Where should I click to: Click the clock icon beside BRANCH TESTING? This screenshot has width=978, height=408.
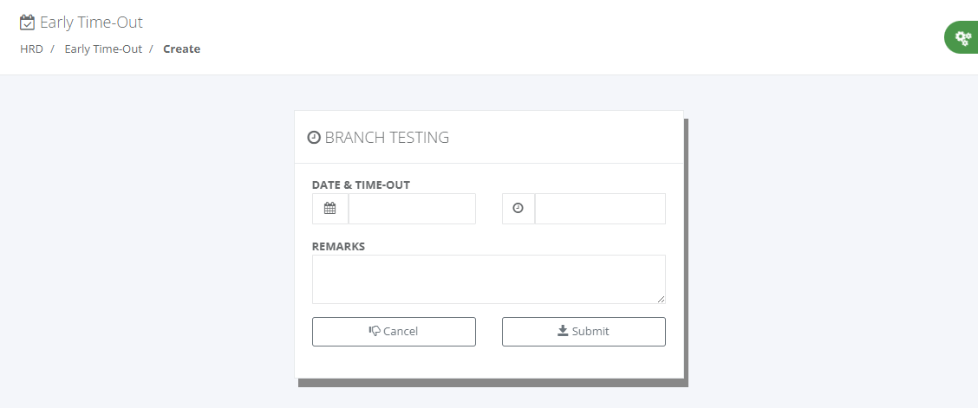314,137
